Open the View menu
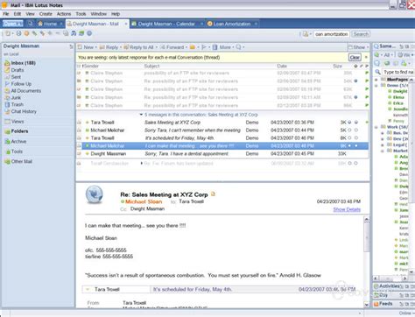The image size is (415, 317). click(30, 14)
